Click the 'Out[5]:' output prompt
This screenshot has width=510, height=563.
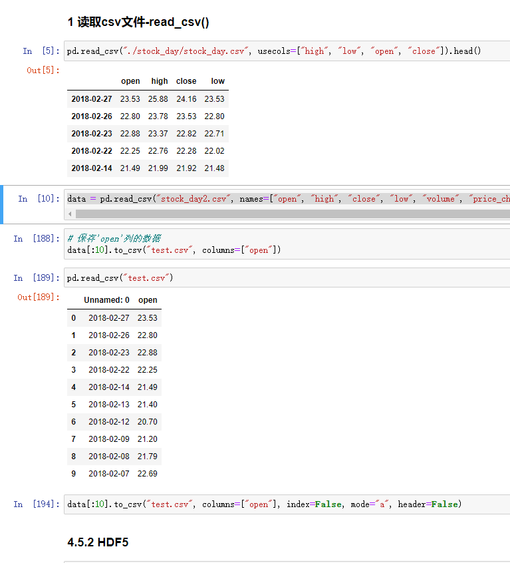point(43,71)
